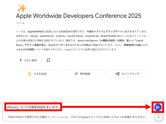Click the メモを追加 button
The height and width of the screenshot is (124, 166).
pyautogui.click(x=38, y=74)
